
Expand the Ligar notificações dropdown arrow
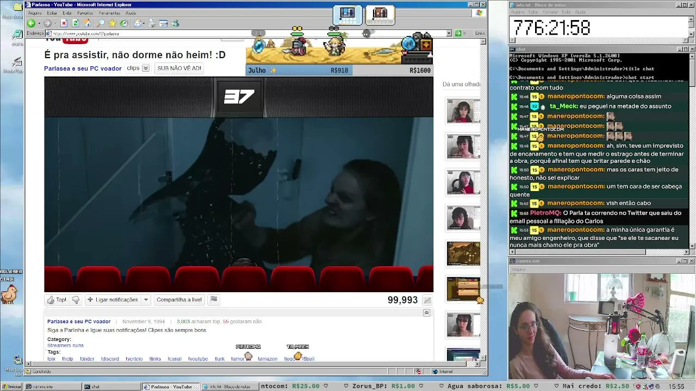(146, 300)
